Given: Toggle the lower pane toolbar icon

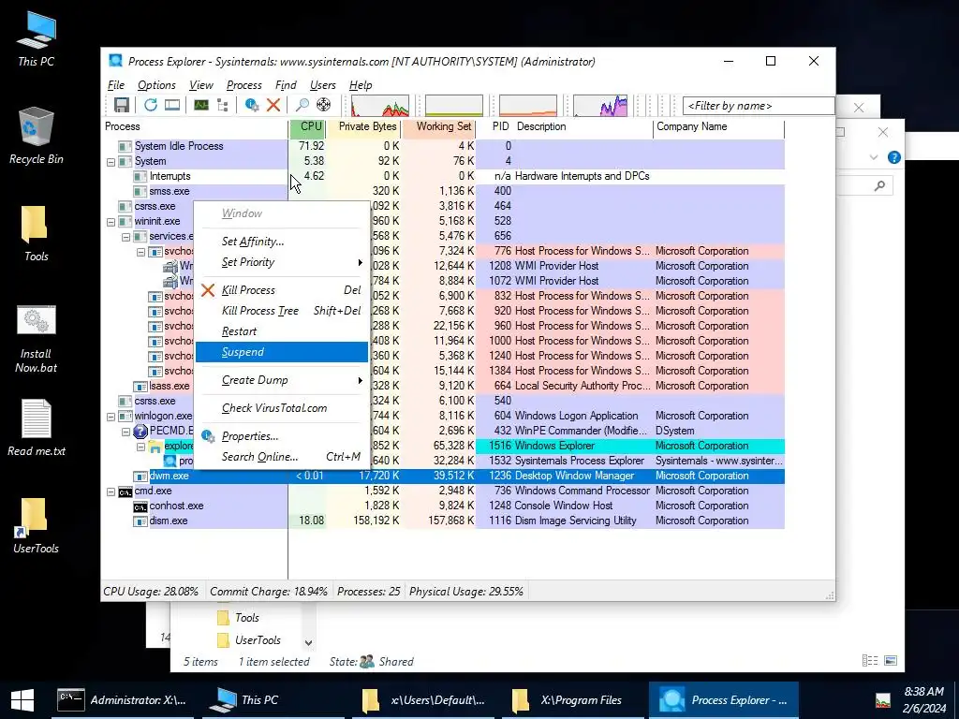Looking at the screenshot, I should point(172,105).
